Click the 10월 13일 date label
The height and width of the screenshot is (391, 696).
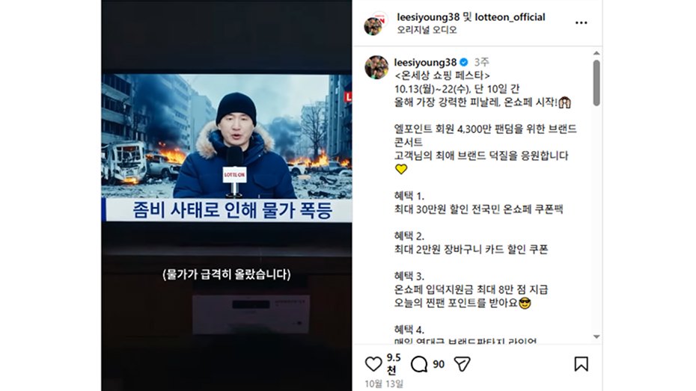(x=384, y=384)
